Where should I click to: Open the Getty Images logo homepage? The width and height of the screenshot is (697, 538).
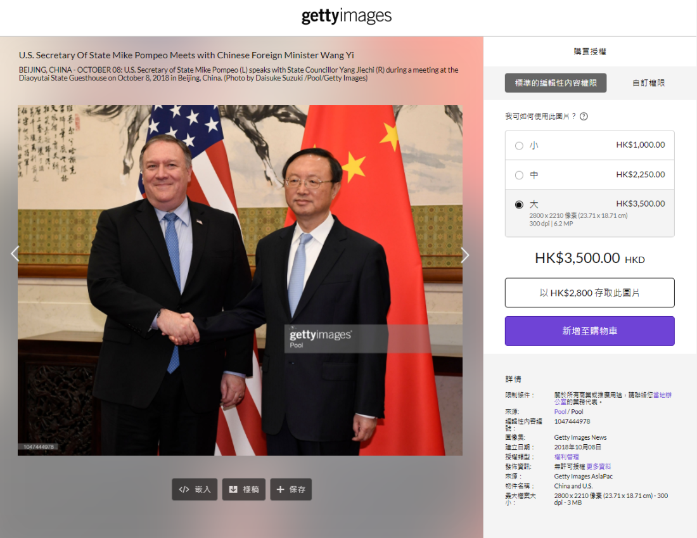(346, 16)
